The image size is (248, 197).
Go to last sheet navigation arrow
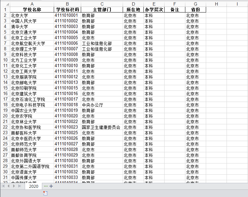pos(19,186)
